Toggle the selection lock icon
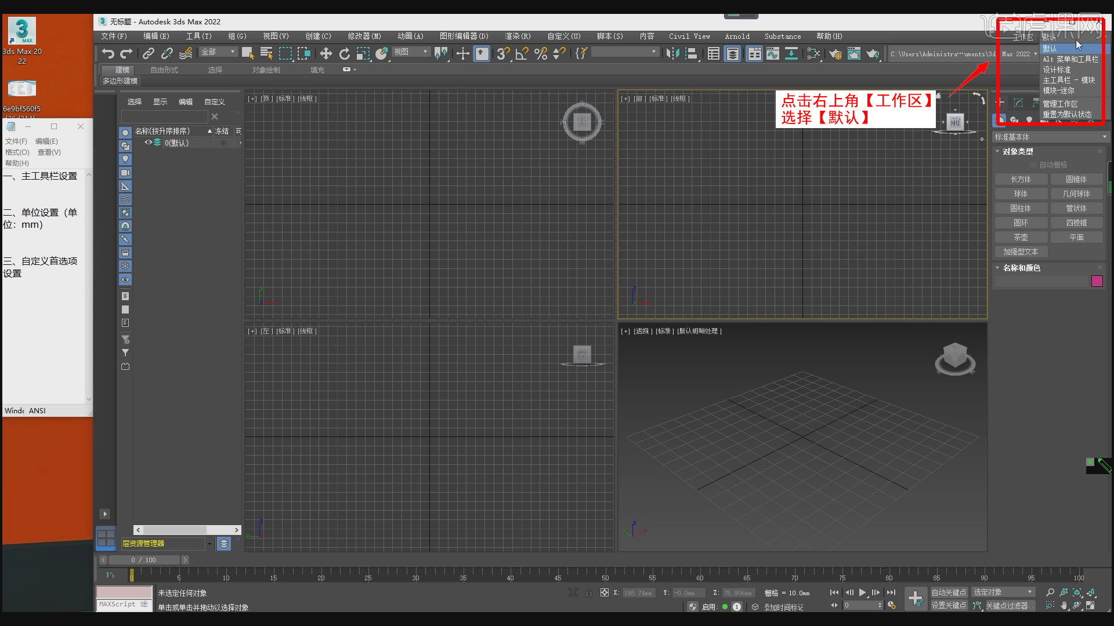Image resolution: width=1114 pixels, height=626 pixels. click(589, 592)
